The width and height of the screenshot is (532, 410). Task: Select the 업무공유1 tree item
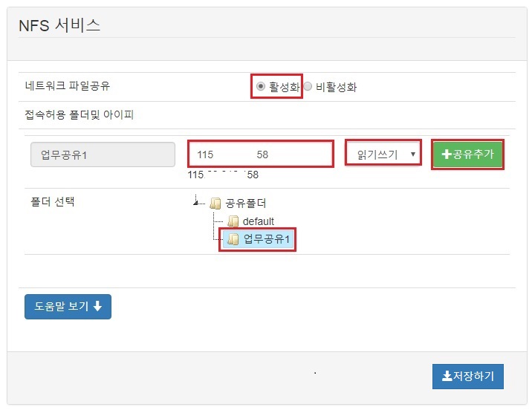pos(259,239)
